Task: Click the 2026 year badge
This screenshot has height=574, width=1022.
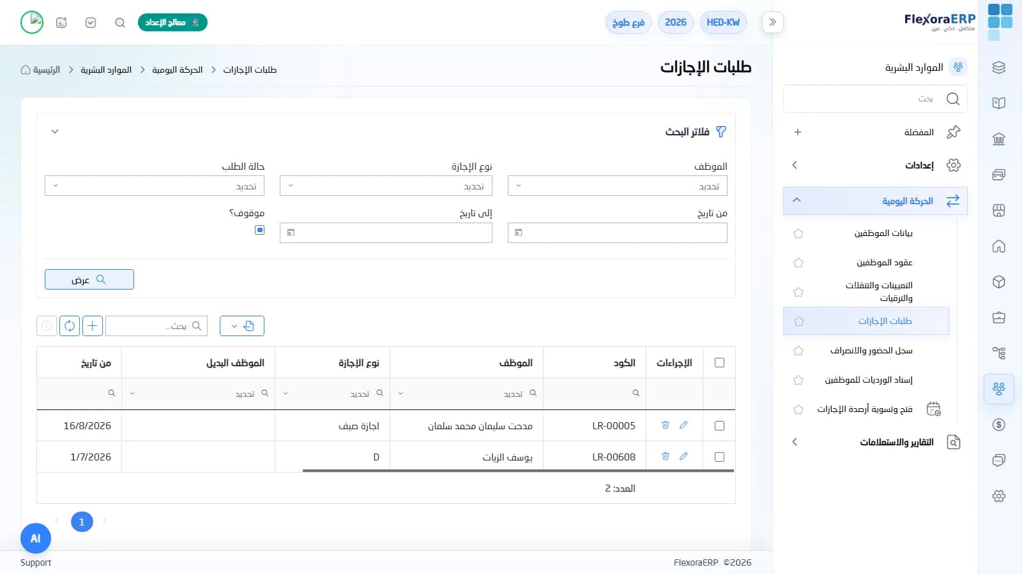Action: [675, 22]
